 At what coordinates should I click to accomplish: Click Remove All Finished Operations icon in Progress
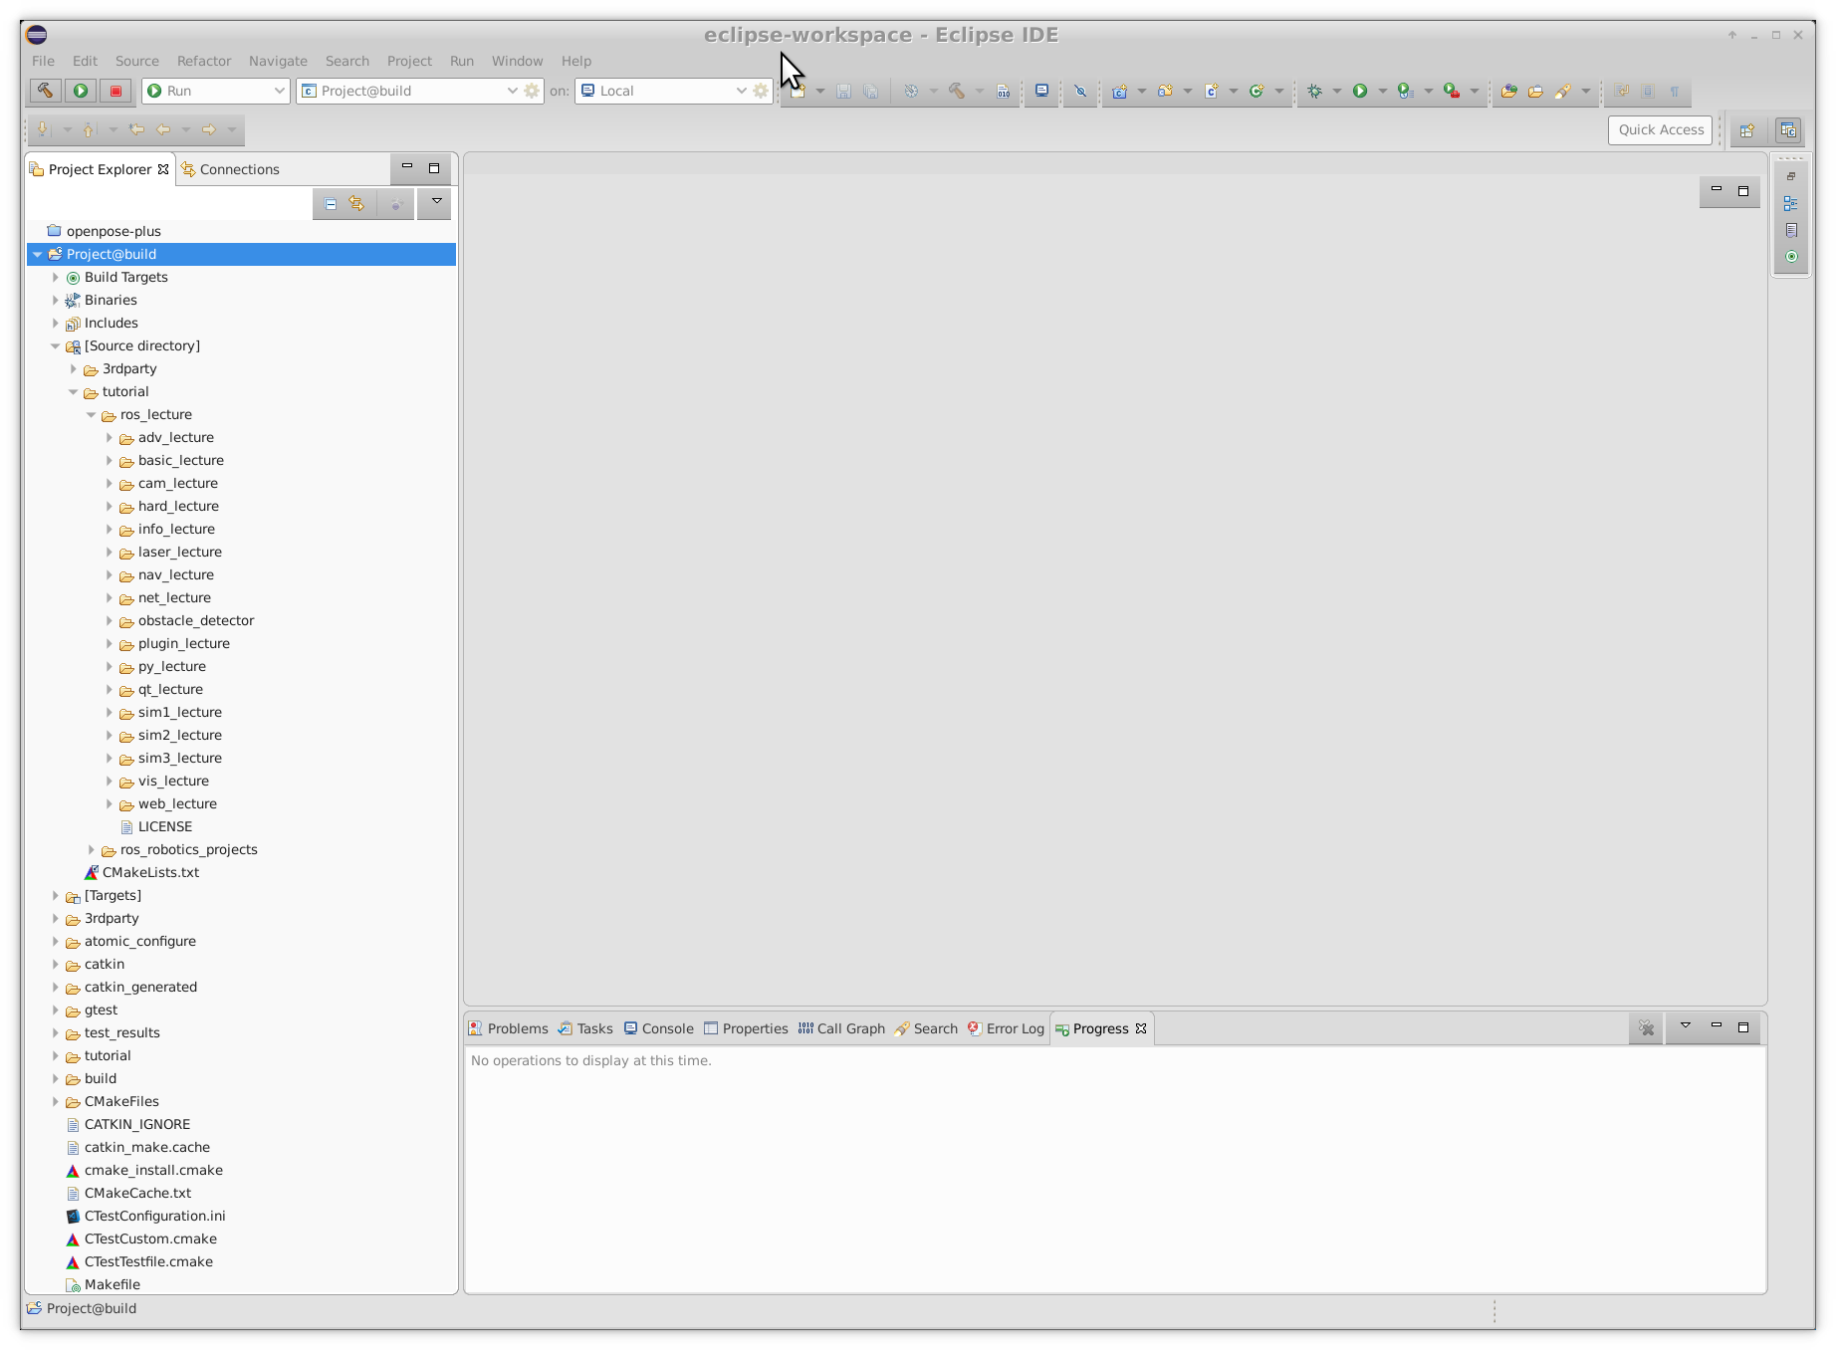[1646, 1028]
